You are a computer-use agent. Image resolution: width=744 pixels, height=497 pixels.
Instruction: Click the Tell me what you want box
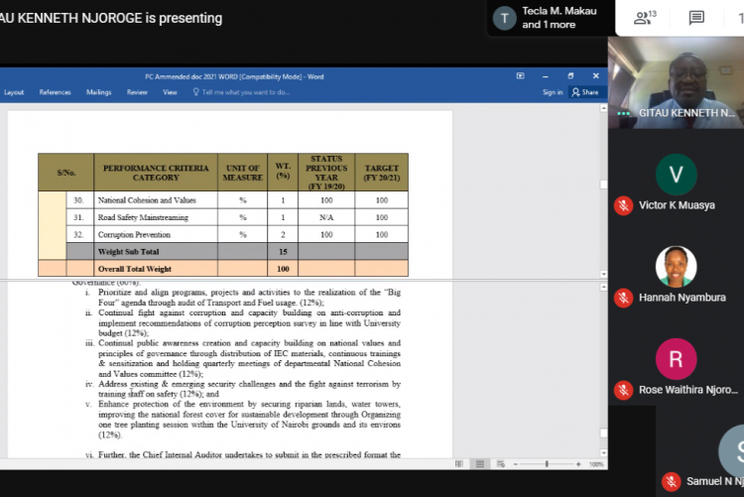point(245,92)
